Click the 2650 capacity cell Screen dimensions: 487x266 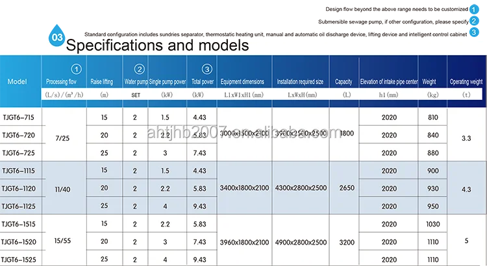347,188
